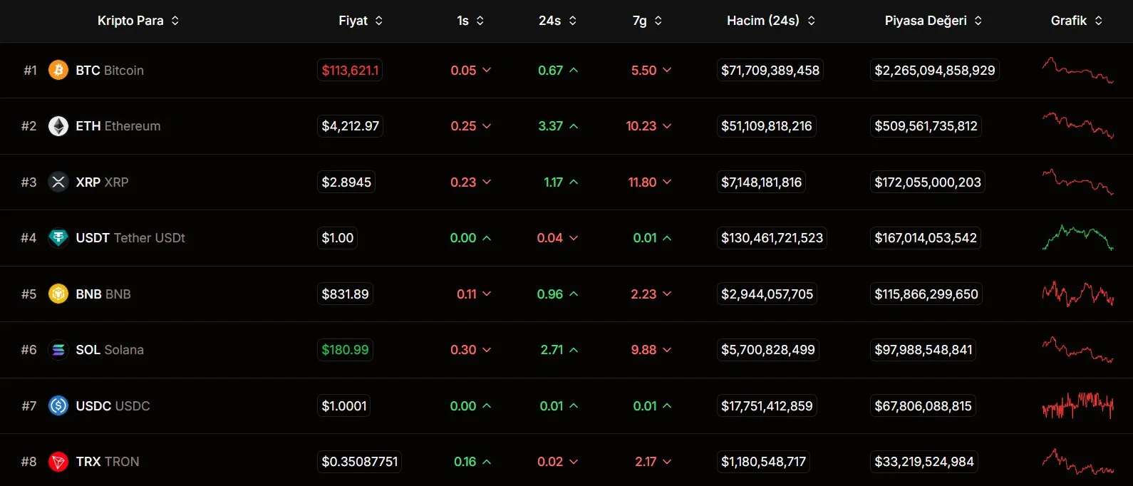Sort by Piyasa Değeri column arrows
Viewport: 1133px width, 486px height.
tap(978, 21)
